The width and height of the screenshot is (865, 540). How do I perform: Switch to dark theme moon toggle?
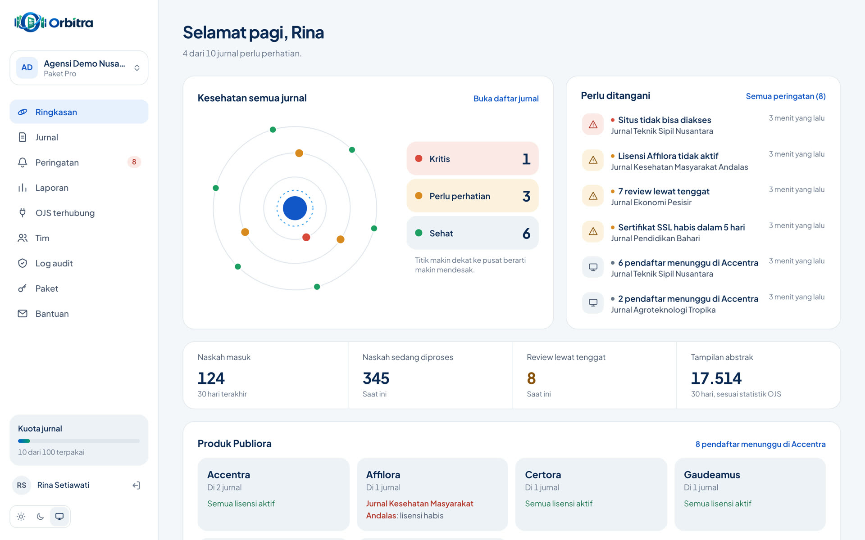pyautogui.click(x=40, y=517)
